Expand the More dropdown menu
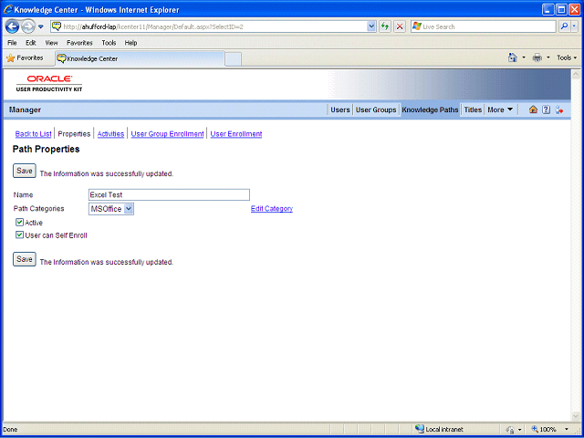Viewport: 584px width, 438px height. (x=500, y=109)
